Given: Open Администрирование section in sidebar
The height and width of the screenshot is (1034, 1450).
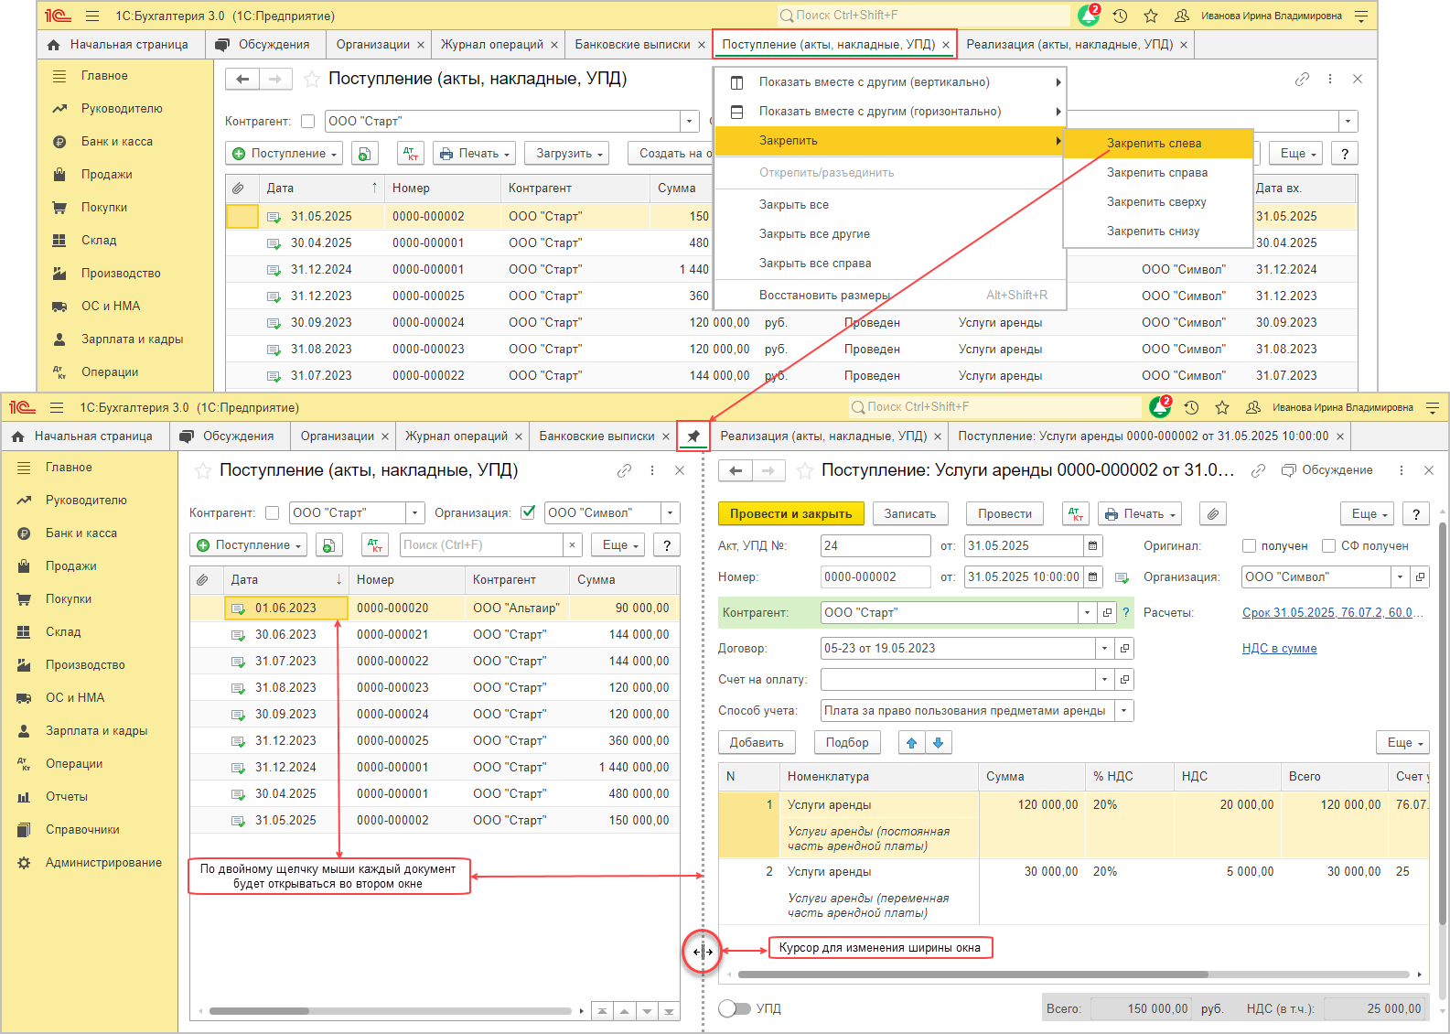Looking at the screenshot, I should (103, 863).
